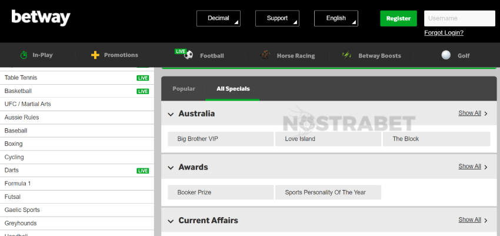Collapse the Awards section chevron
This screenshot has height=236, width=500.
coord(171,168)
